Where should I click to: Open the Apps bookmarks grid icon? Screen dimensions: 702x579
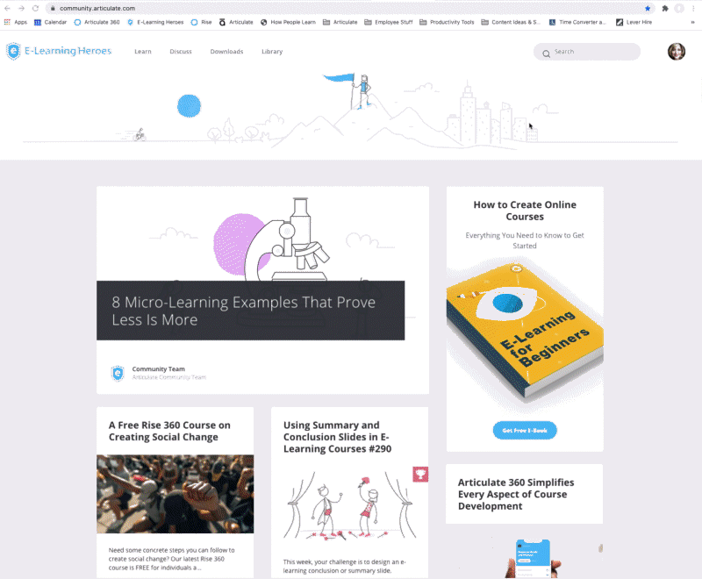point(7,22)
